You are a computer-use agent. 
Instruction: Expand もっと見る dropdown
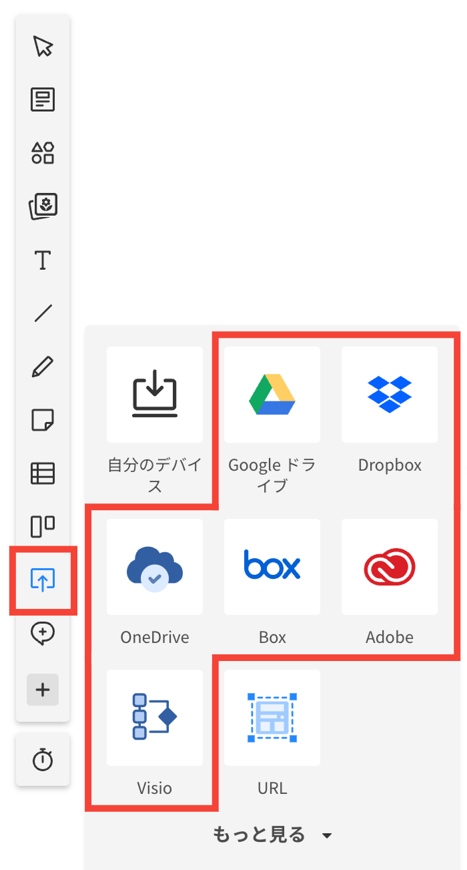(272, 835)
